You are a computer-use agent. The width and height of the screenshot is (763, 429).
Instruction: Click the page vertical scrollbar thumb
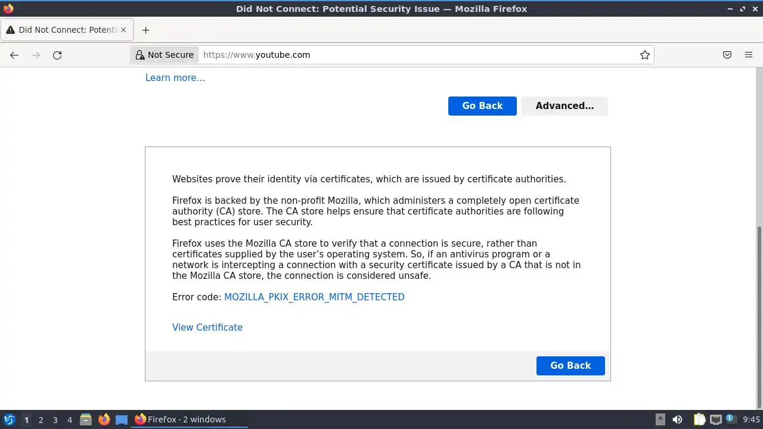pyautogui.click(x=759, y=316)
